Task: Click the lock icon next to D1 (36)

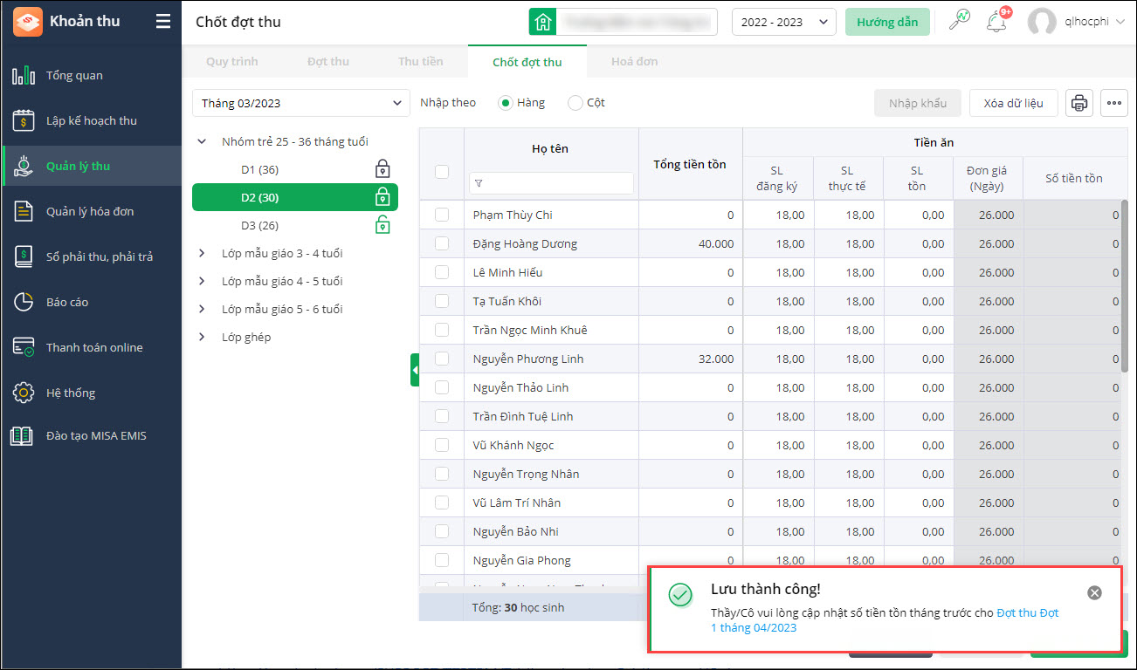Action: point(382,169)
